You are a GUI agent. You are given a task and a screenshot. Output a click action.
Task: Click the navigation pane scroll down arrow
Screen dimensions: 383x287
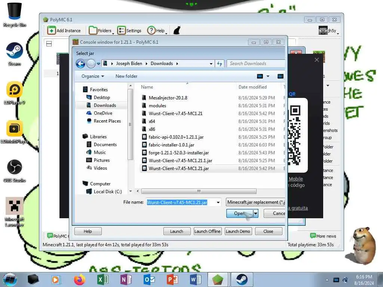[x=131, y=191]
